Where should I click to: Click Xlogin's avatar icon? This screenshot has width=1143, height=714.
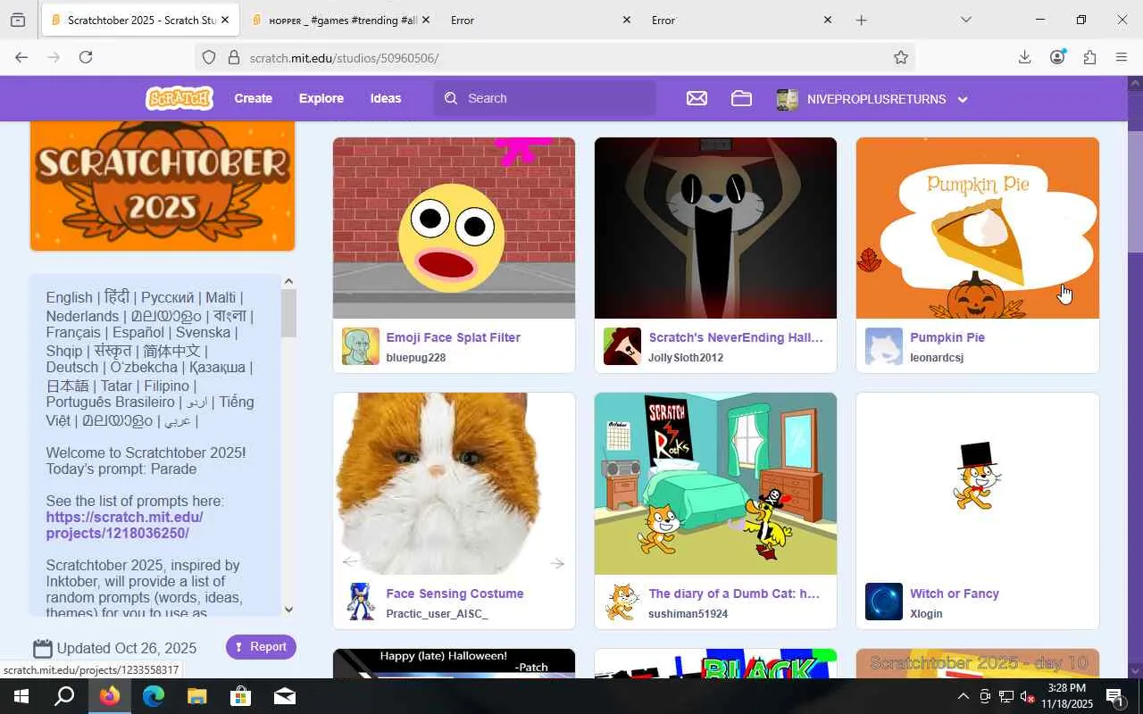[884, 602]
